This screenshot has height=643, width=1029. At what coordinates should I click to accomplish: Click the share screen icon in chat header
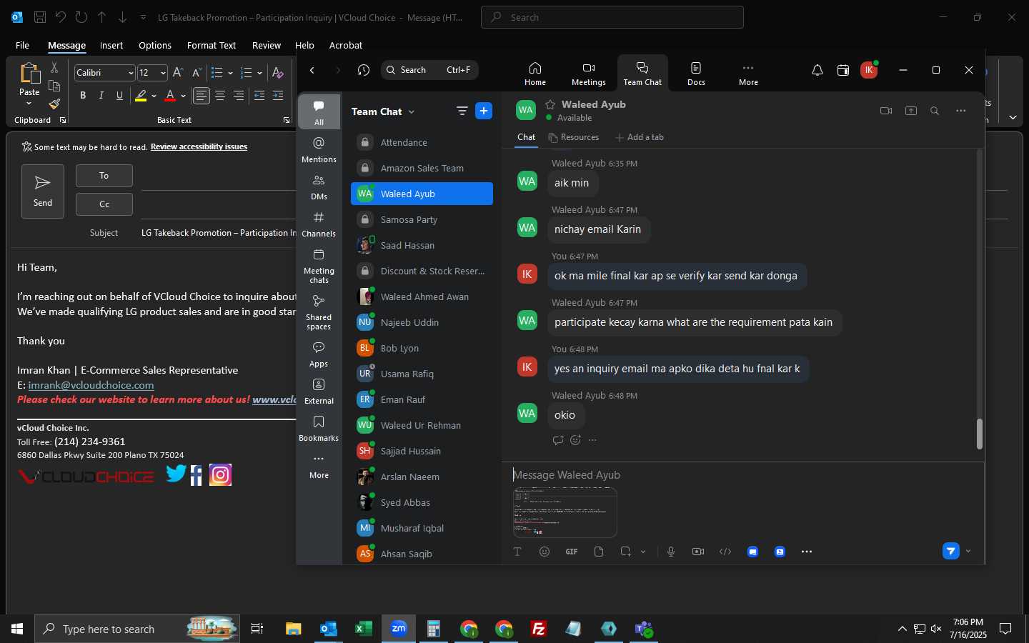pyautogui.click(x=911, y=111)
